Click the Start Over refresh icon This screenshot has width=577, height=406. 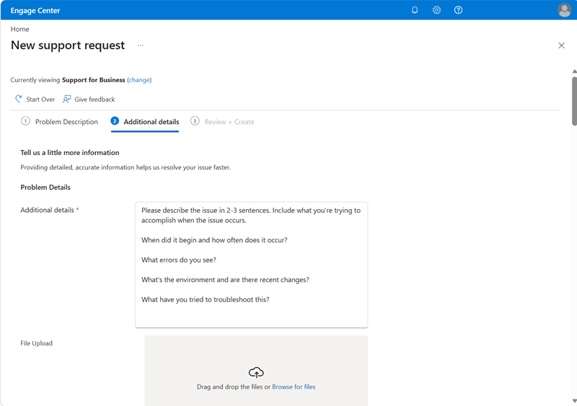click(x=19, y=99)
